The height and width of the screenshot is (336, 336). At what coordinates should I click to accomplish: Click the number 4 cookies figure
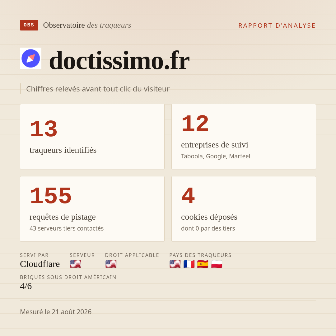(x=188, y=196)
